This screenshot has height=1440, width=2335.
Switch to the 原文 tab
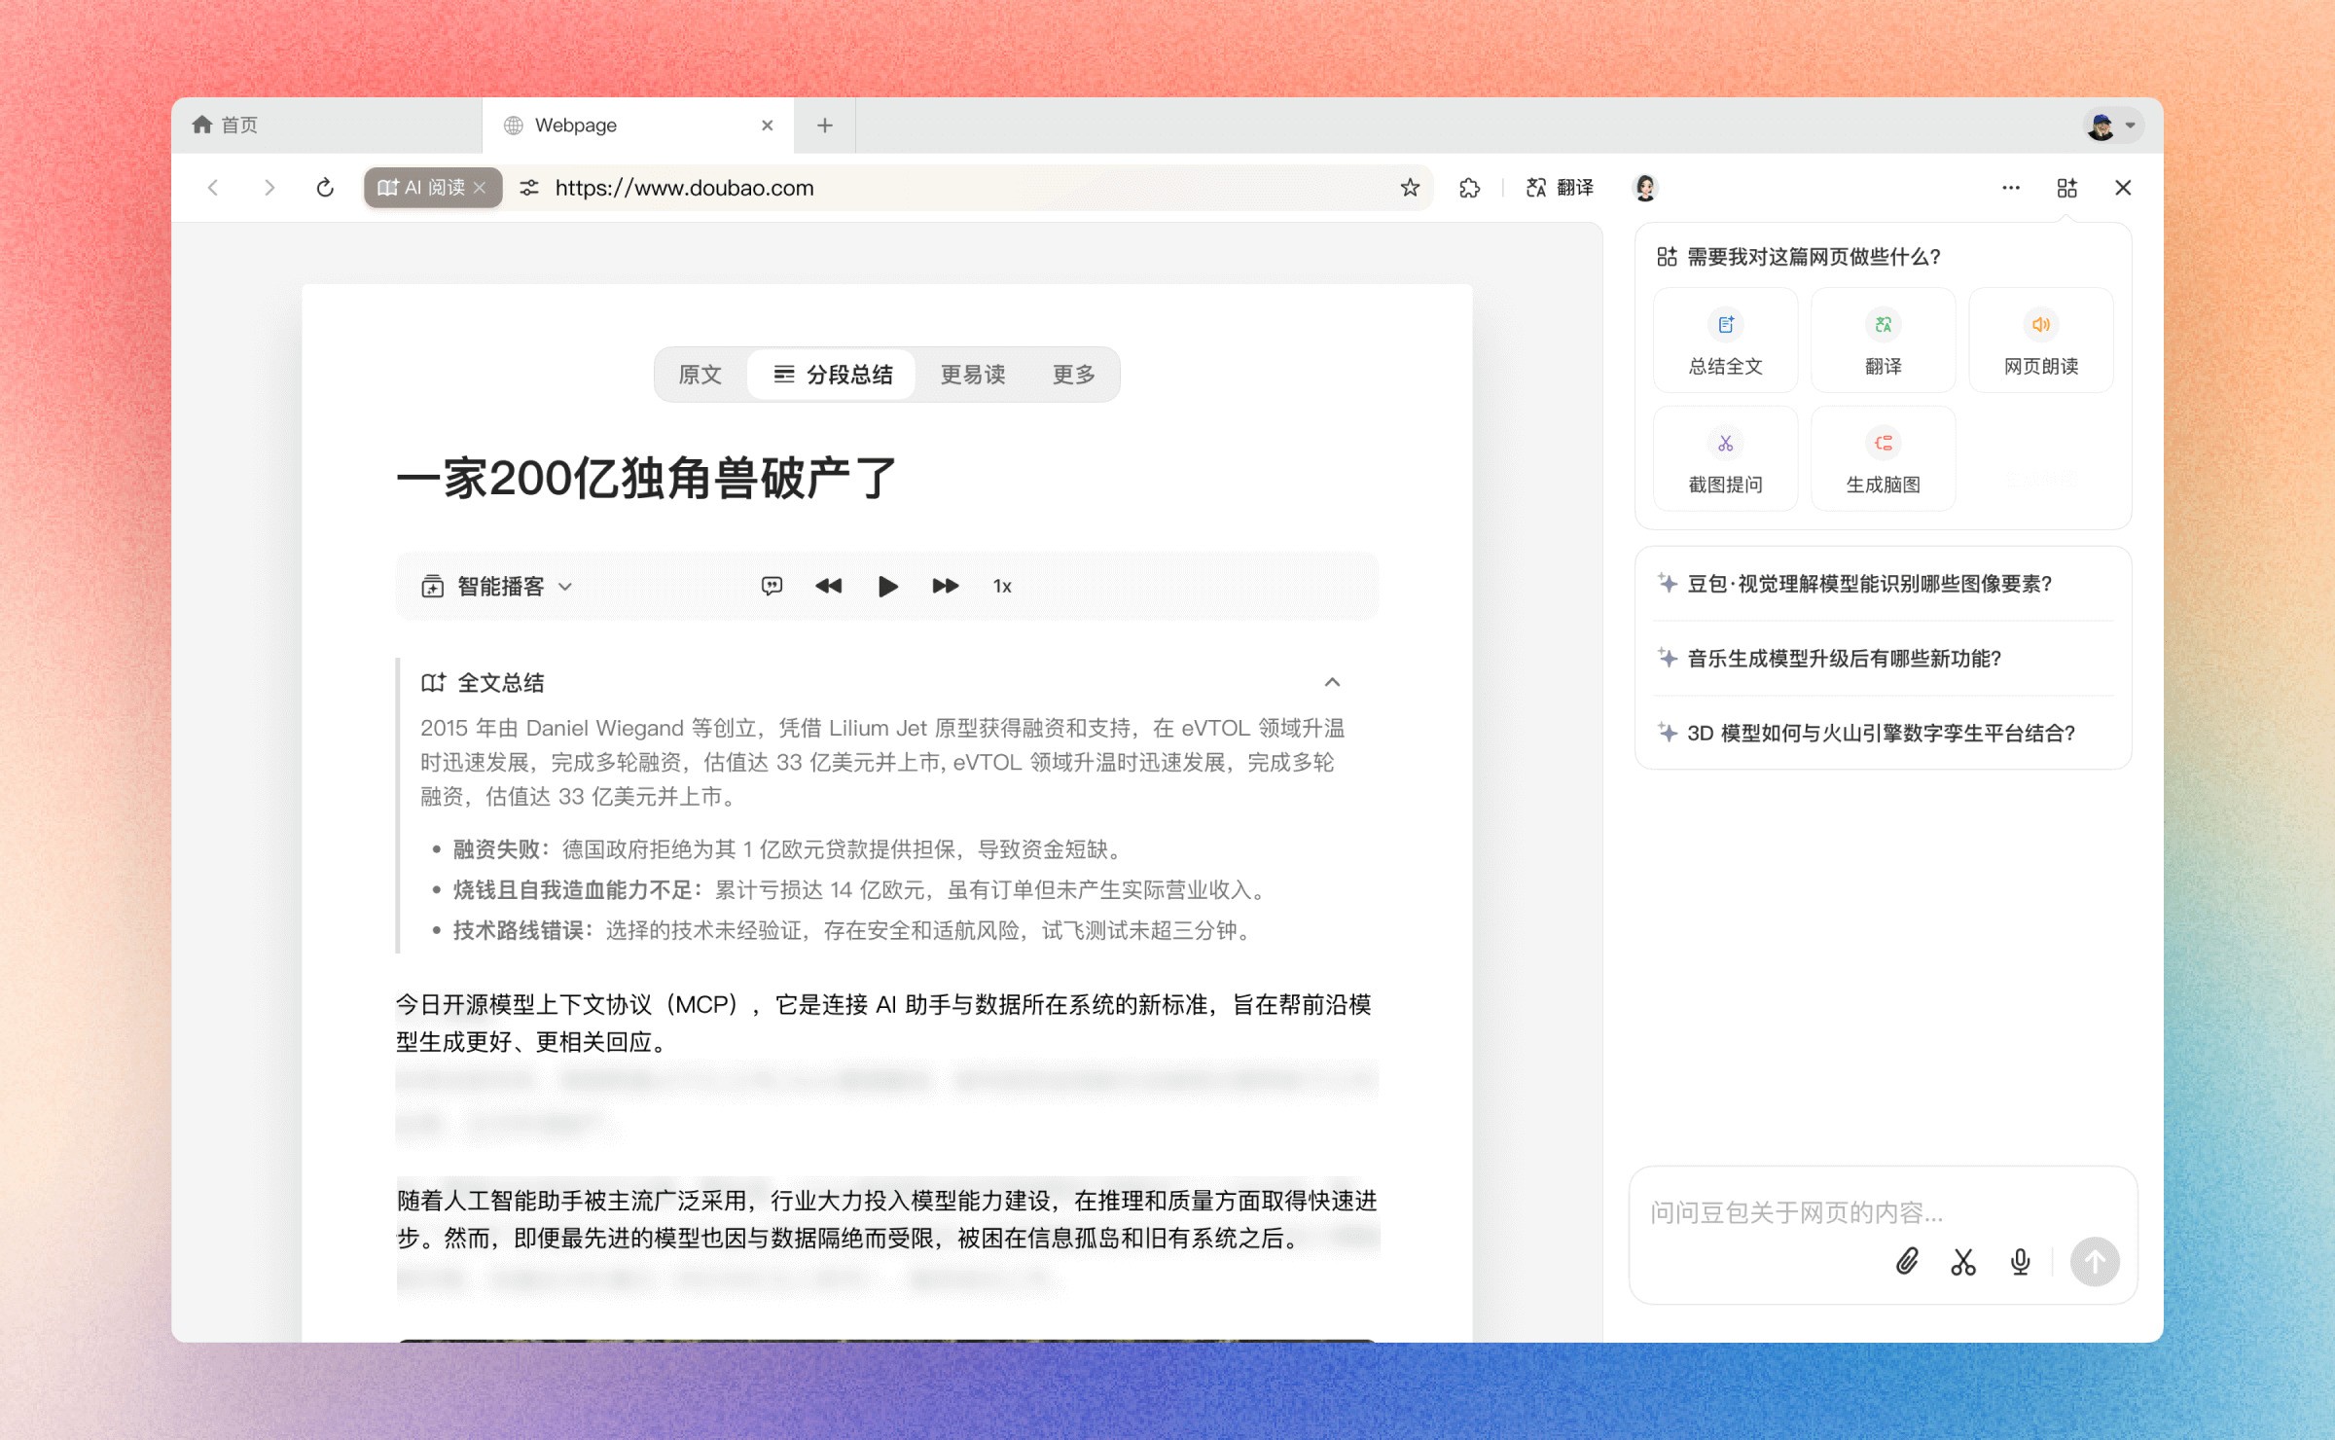(x=700, y=375)
